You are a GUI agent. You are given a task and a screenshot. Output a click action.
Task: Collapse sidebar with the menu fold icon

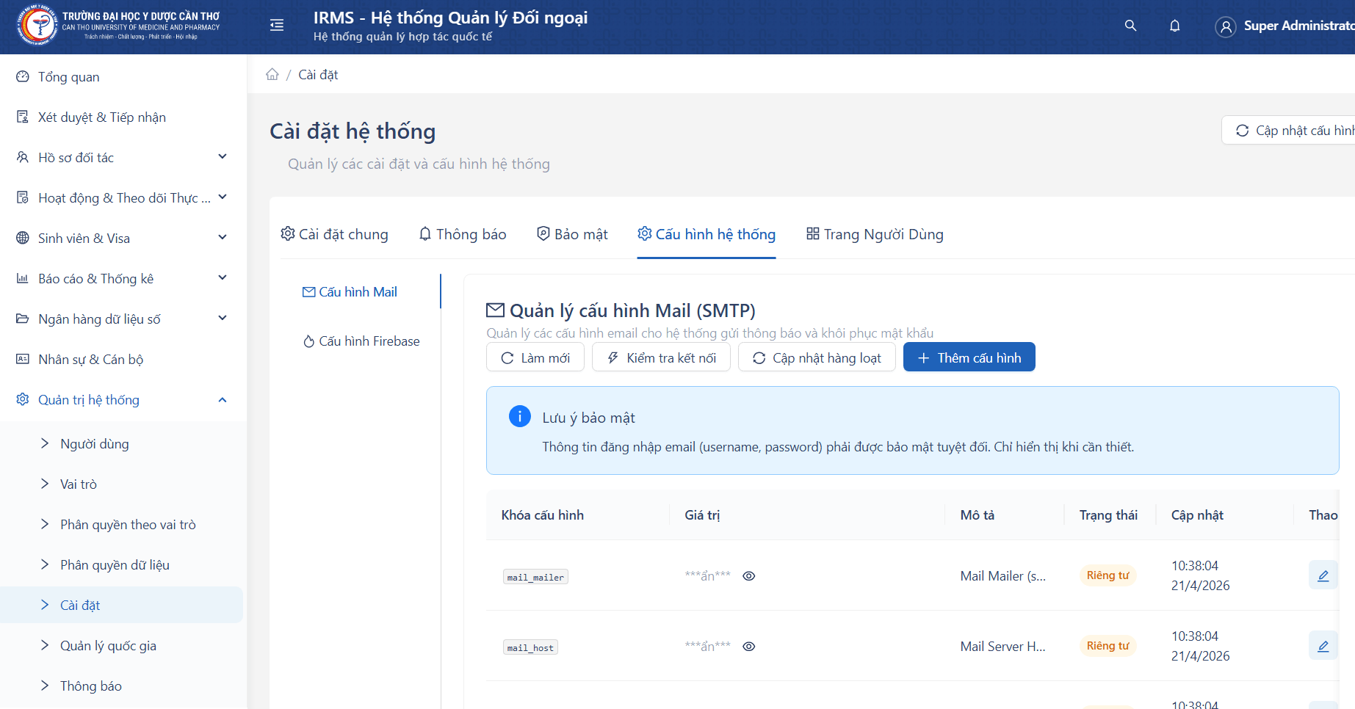pos(277,26)
